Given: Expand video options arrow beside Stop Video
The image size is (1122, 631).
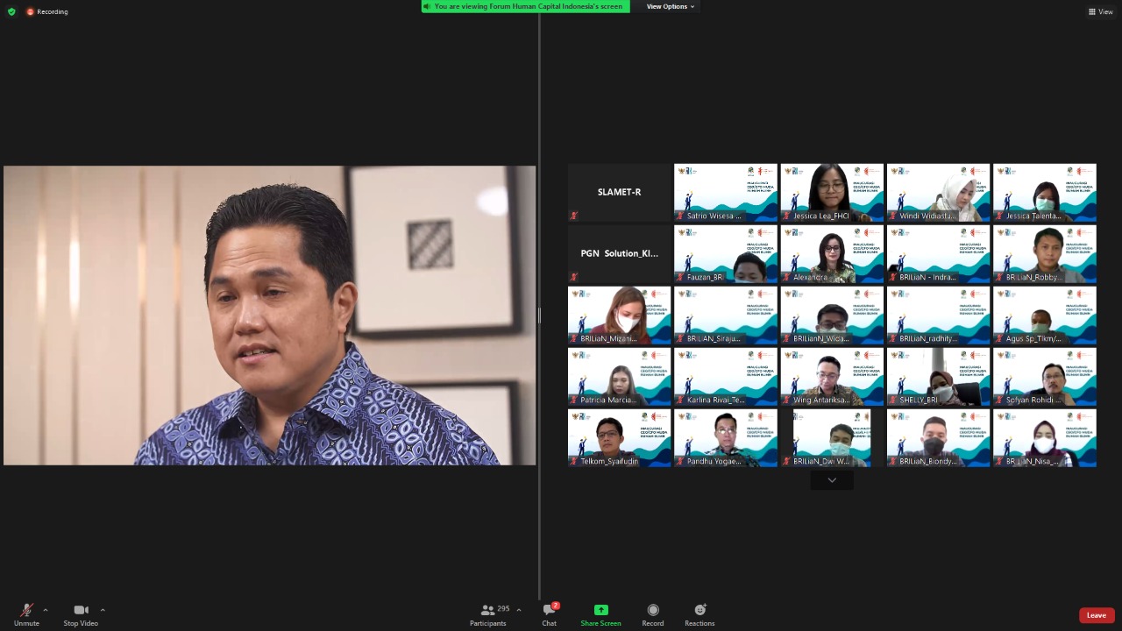Looking at the screenshot, I should (x=103, y=610).
